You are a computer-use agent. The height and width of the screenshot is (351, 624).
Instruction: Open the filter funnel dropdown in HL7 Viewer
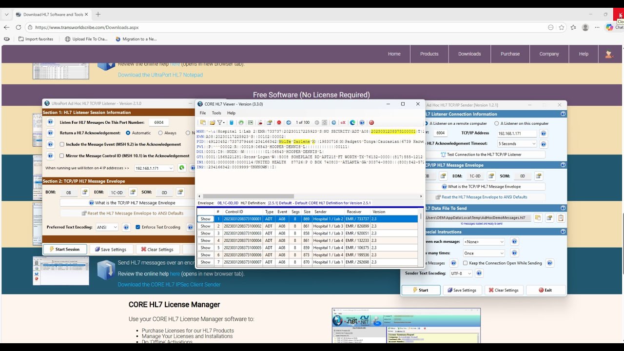(221, 122)
